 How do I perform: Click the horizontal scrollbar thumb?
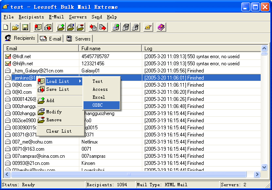tap(129, 174)
